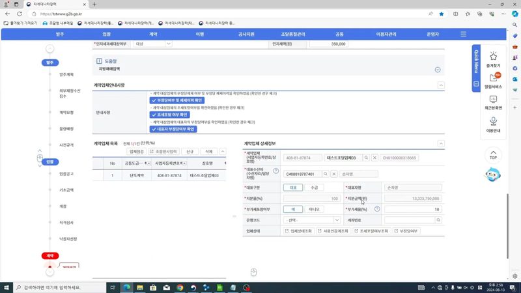Toggle the 조세포탈 여부 확인 checkbox
Viewport: 521px width, 293px height.
(x=170, y=115)
